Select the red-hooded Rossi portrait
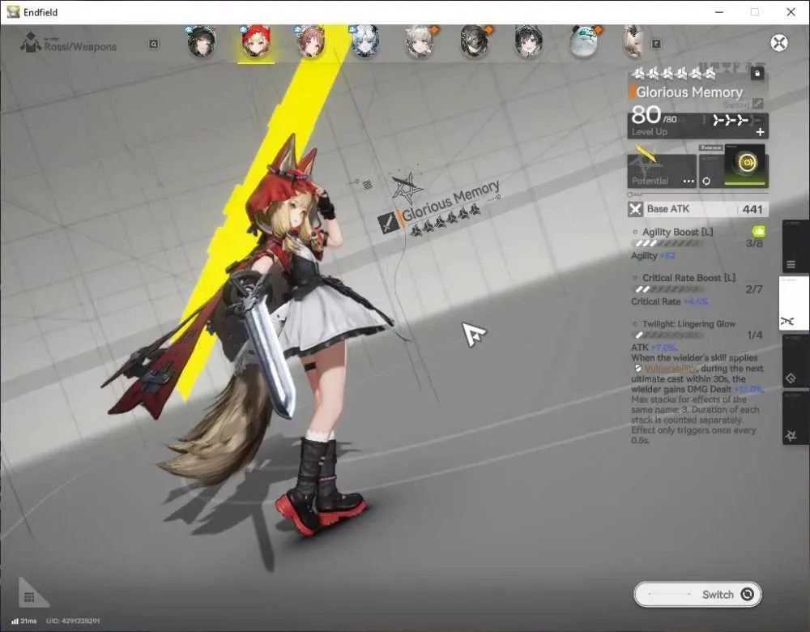Image resolution: width=810 pixels, height=632 pixels. pos(256,41)
